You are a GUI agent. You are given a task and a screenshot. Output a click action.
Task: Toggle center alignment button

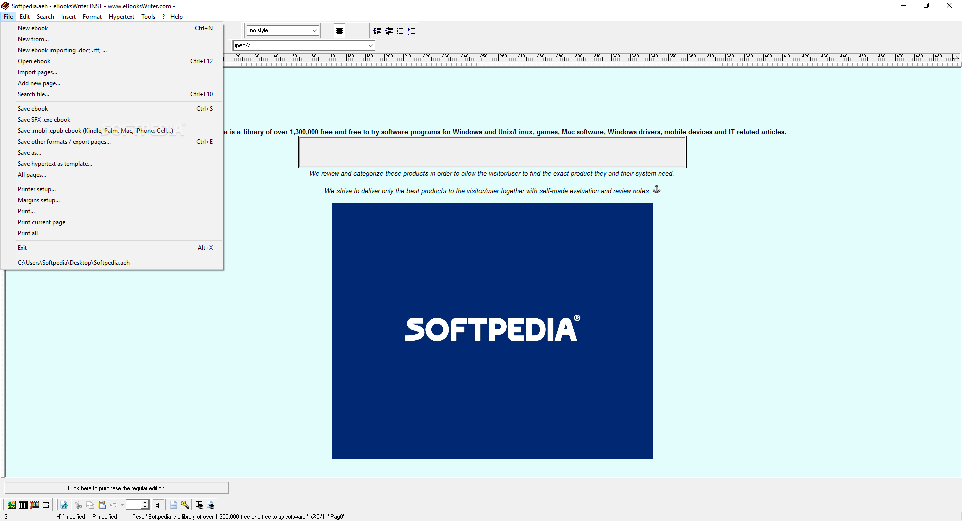click(340, 31)
